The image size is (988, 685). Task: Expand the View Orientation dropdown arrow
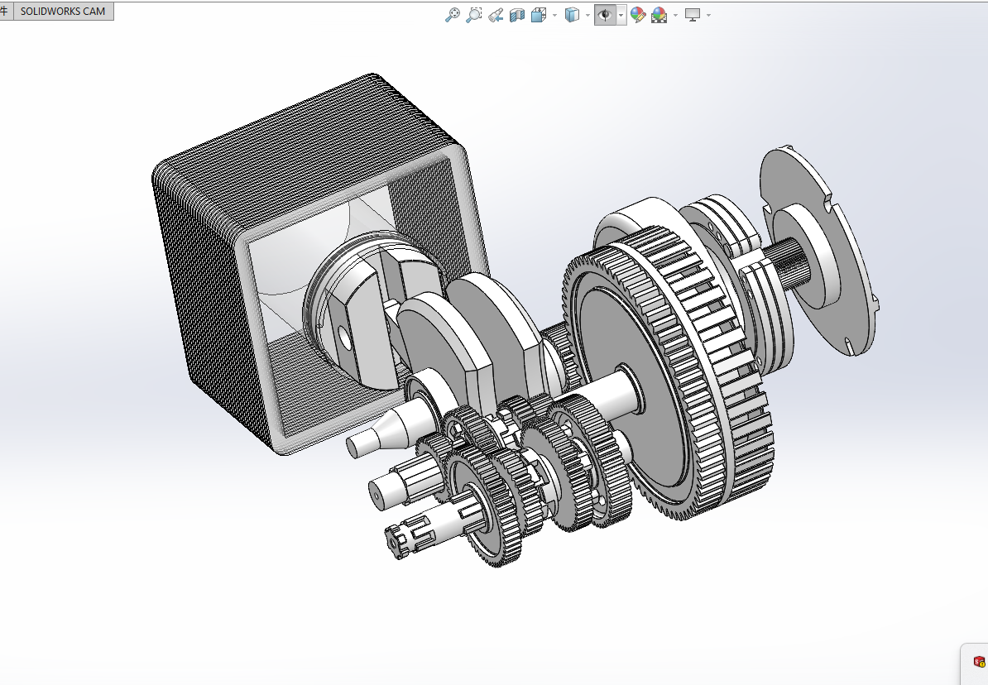(x=554, y=15)
